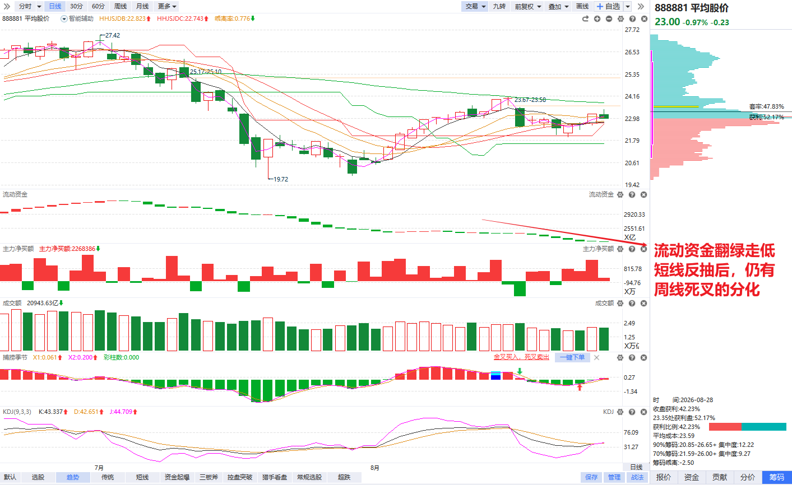Close the 主力净买额 indicator panel
792x485 pixels.
pyautogui.click(x=643, y=249)
